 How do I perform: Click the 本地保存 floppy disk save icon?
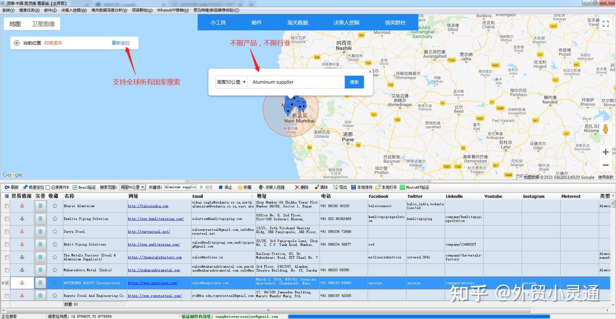click(x=354, y=187)
